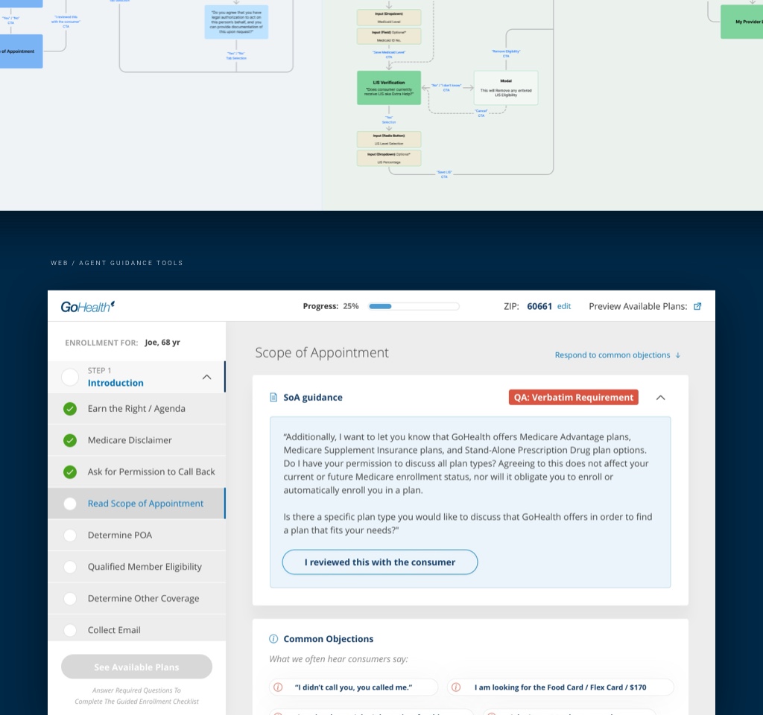763x715 pixels.
Task: Open the Collect Email step
Action: tap(137, 629)
